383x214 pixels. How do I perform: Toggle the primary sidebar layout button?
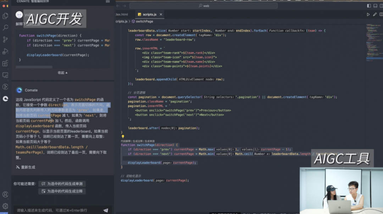369,6
